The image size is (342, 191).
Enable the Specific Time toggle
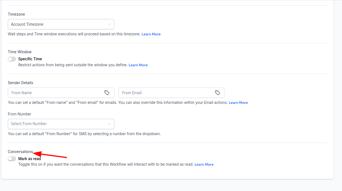pyautogui.click(x=12, y=59)
